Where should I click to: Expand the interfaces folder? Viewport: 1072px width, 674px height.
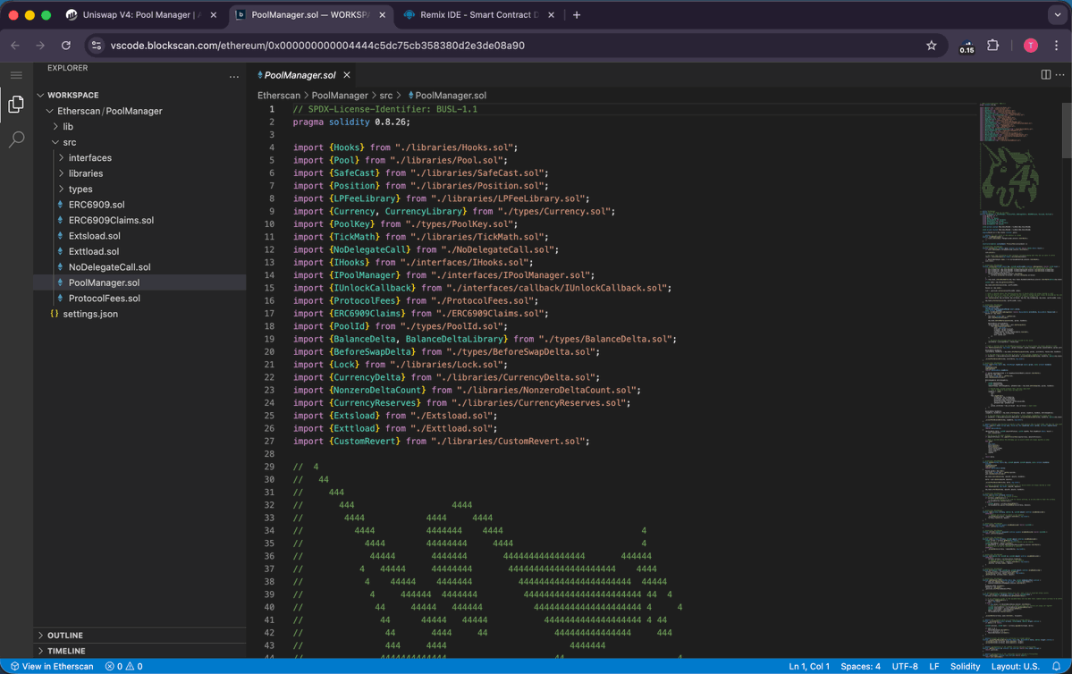coord(89,158)
